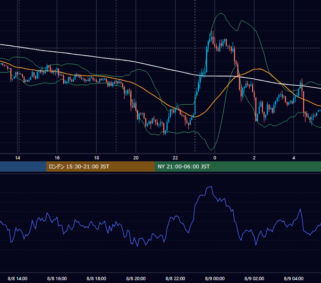Click the 8/9 02:00 date label
The height and width of the screenshot is (283, 321).
pos(254,278)
